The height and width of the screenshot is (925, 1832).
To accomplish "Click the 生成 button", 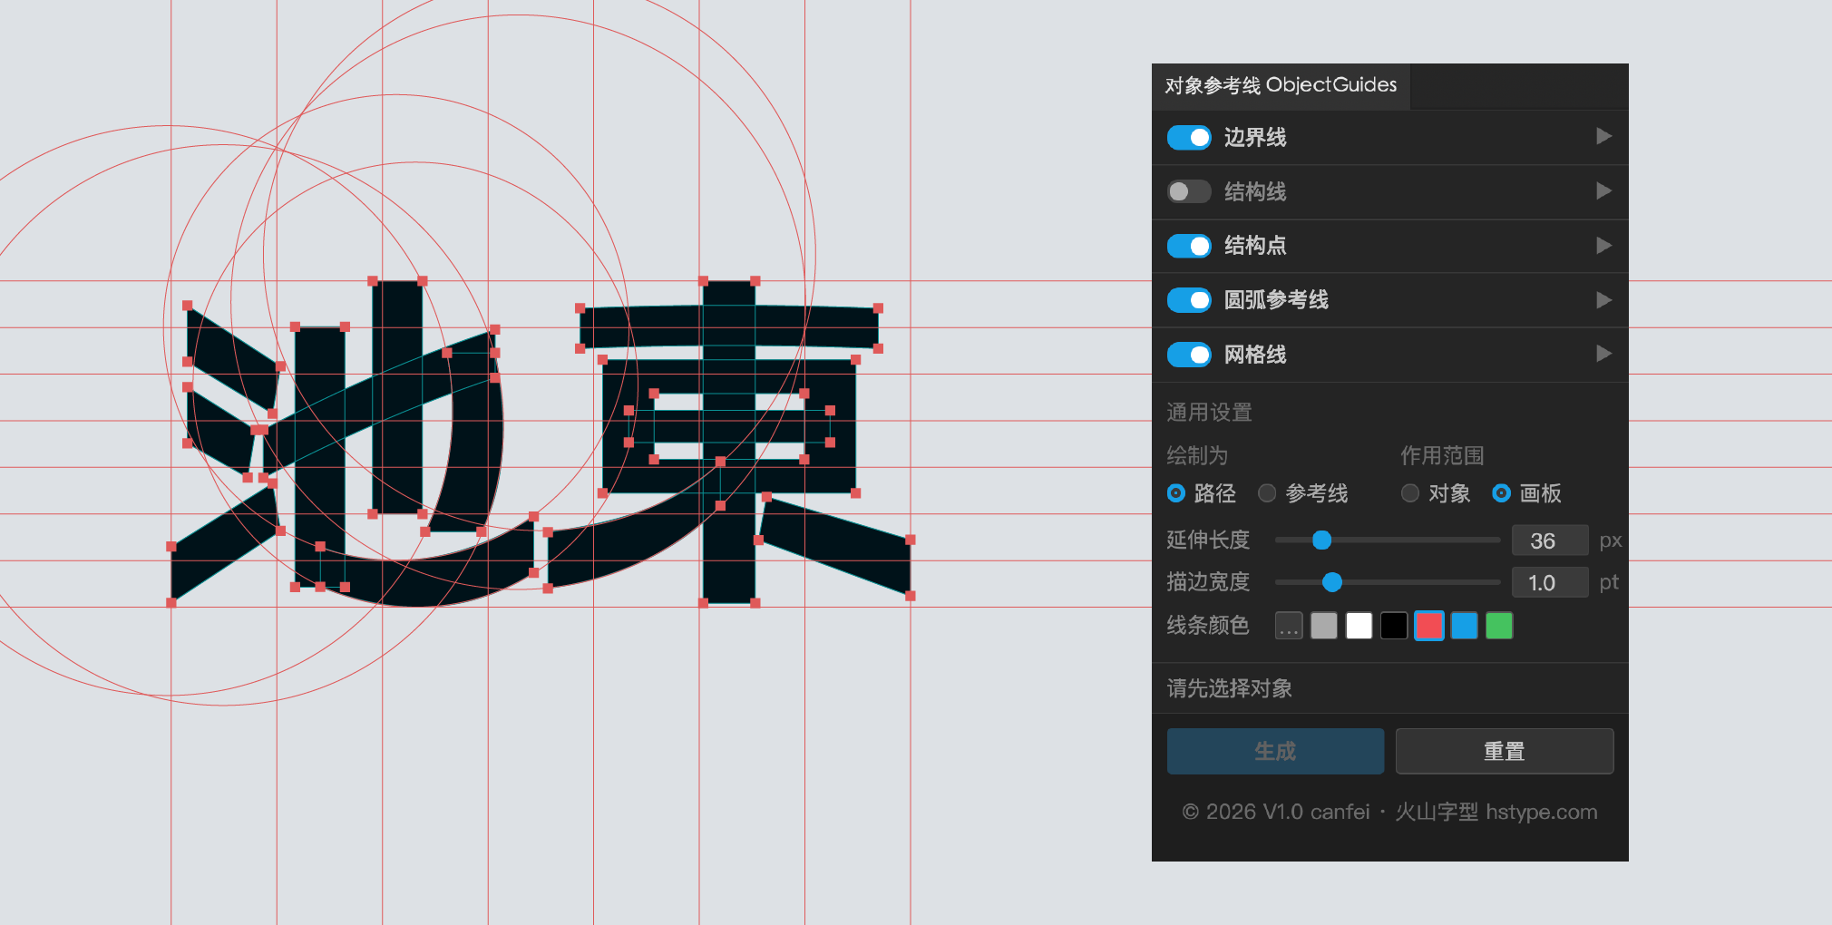I will coord(1275,751).
